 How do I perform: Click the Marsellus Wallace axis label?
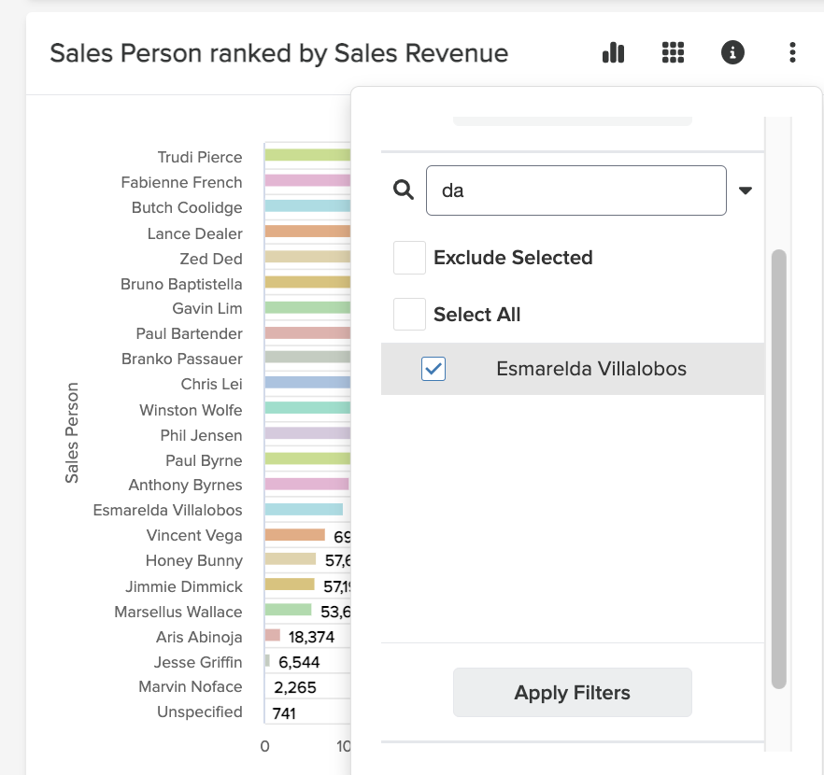[178, 612]
